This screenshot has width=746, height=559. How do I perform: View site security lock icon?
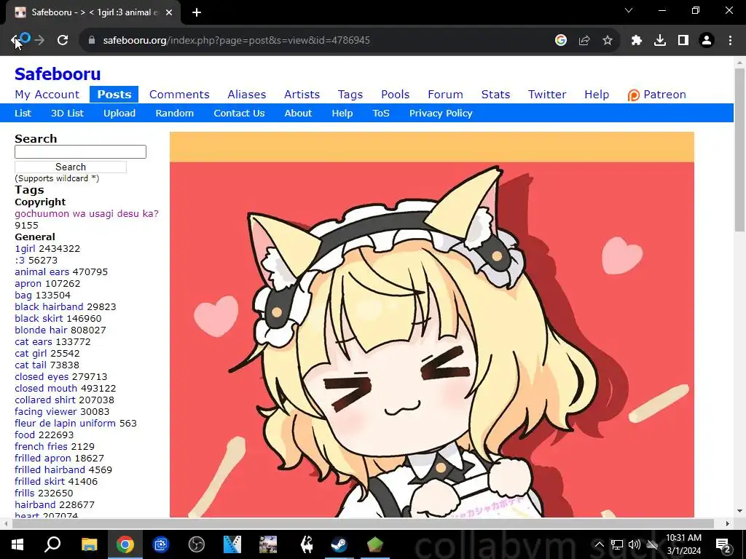coord(92,41)
